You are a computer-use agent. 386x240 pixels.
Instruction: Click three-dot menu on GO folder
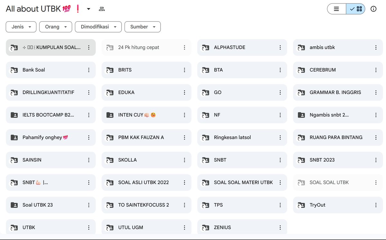280,93
